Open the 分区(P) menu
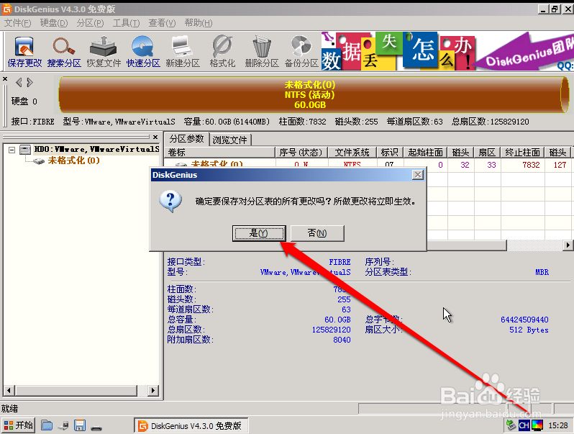 90,23
